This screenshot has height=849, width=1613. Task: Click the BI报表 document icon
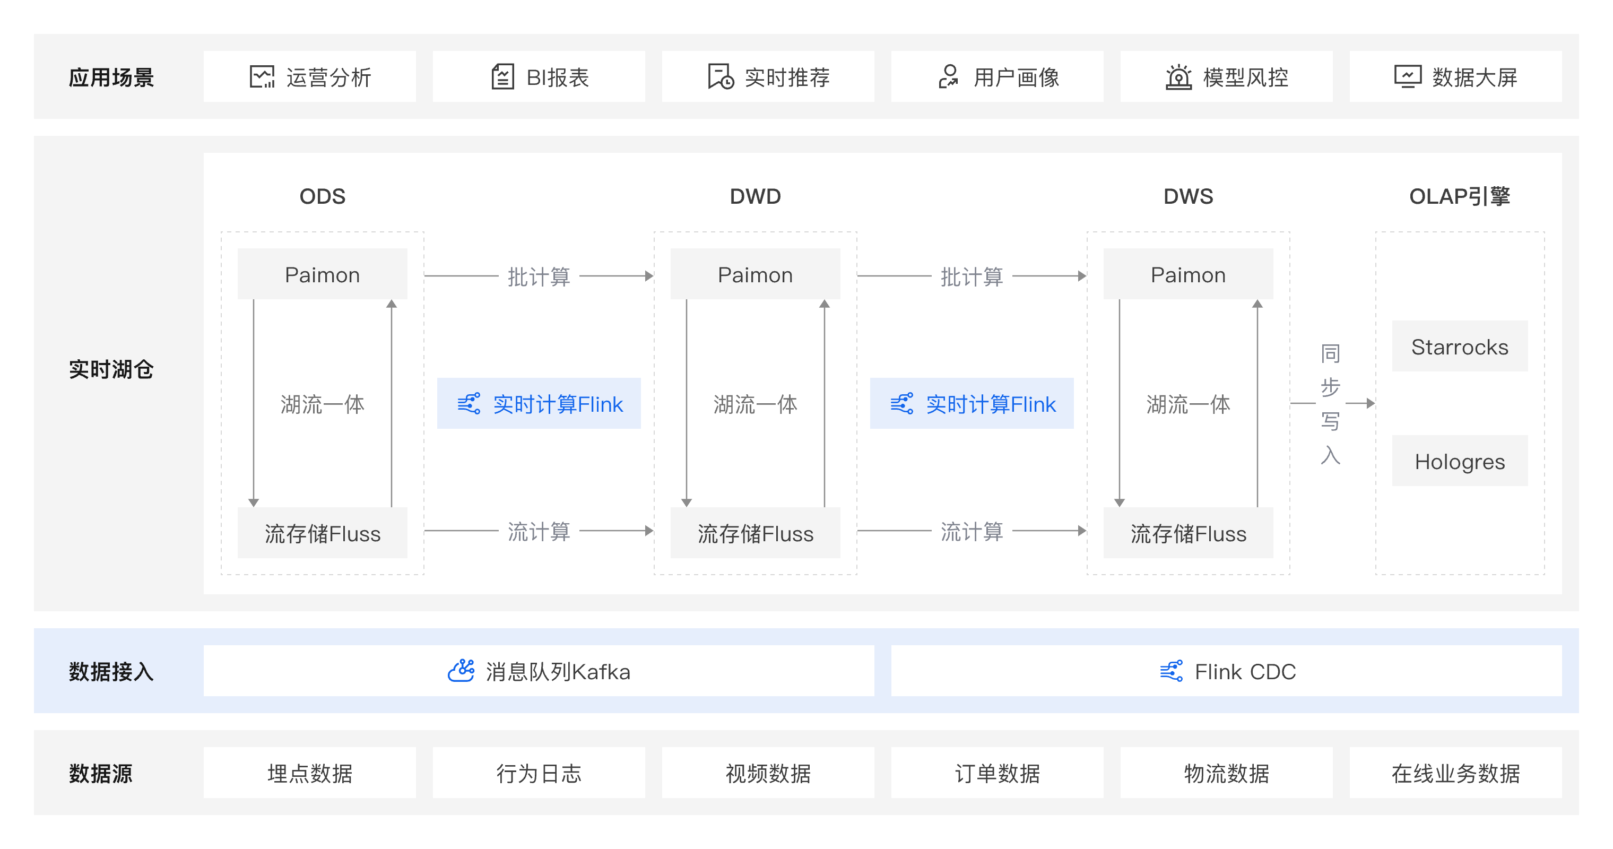coord(503,77)
